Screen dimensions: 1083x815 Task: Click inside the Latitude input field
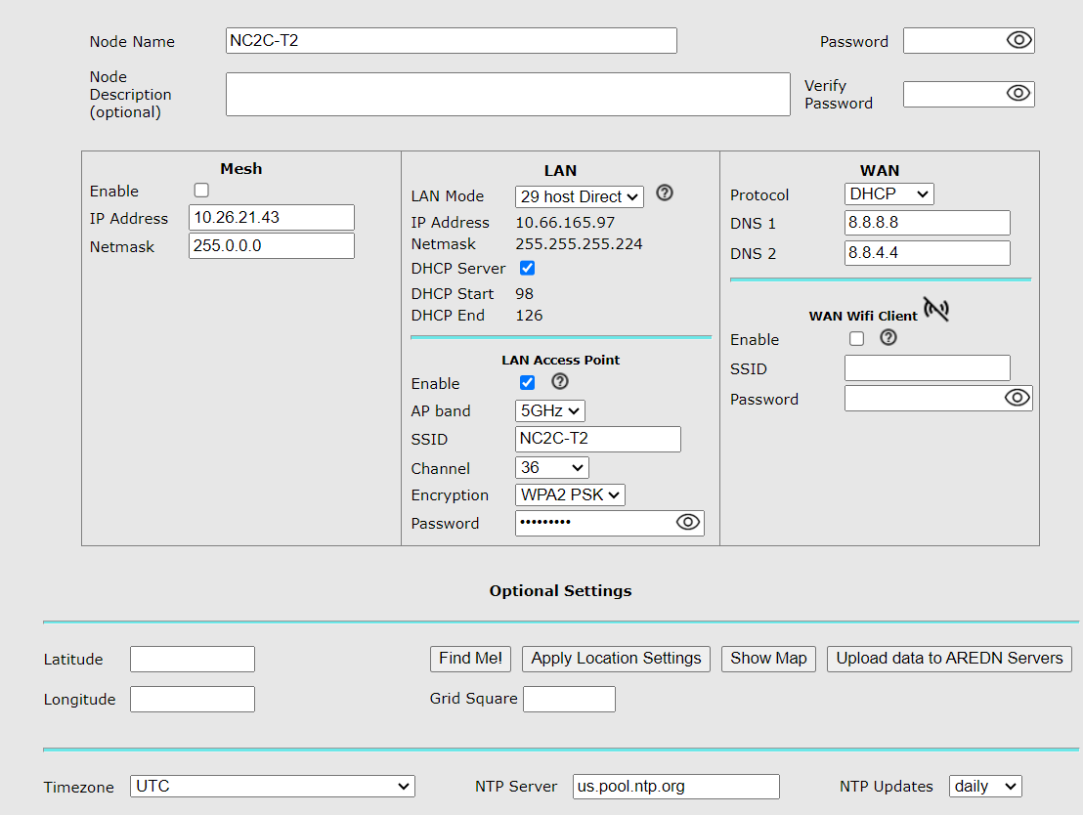(x=192, y=659)
